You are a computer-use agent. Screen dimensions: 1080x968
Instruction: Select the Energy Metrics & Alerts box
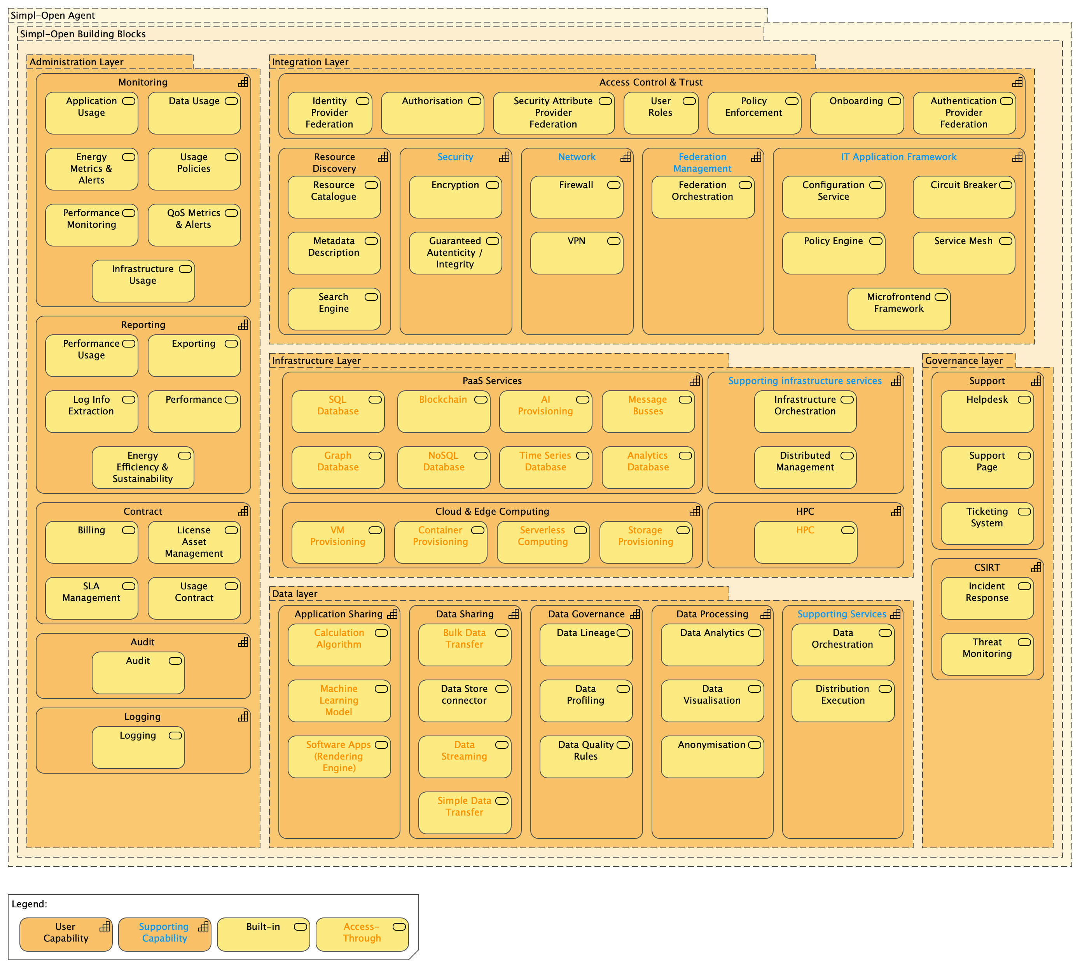[x=91, y=169]
